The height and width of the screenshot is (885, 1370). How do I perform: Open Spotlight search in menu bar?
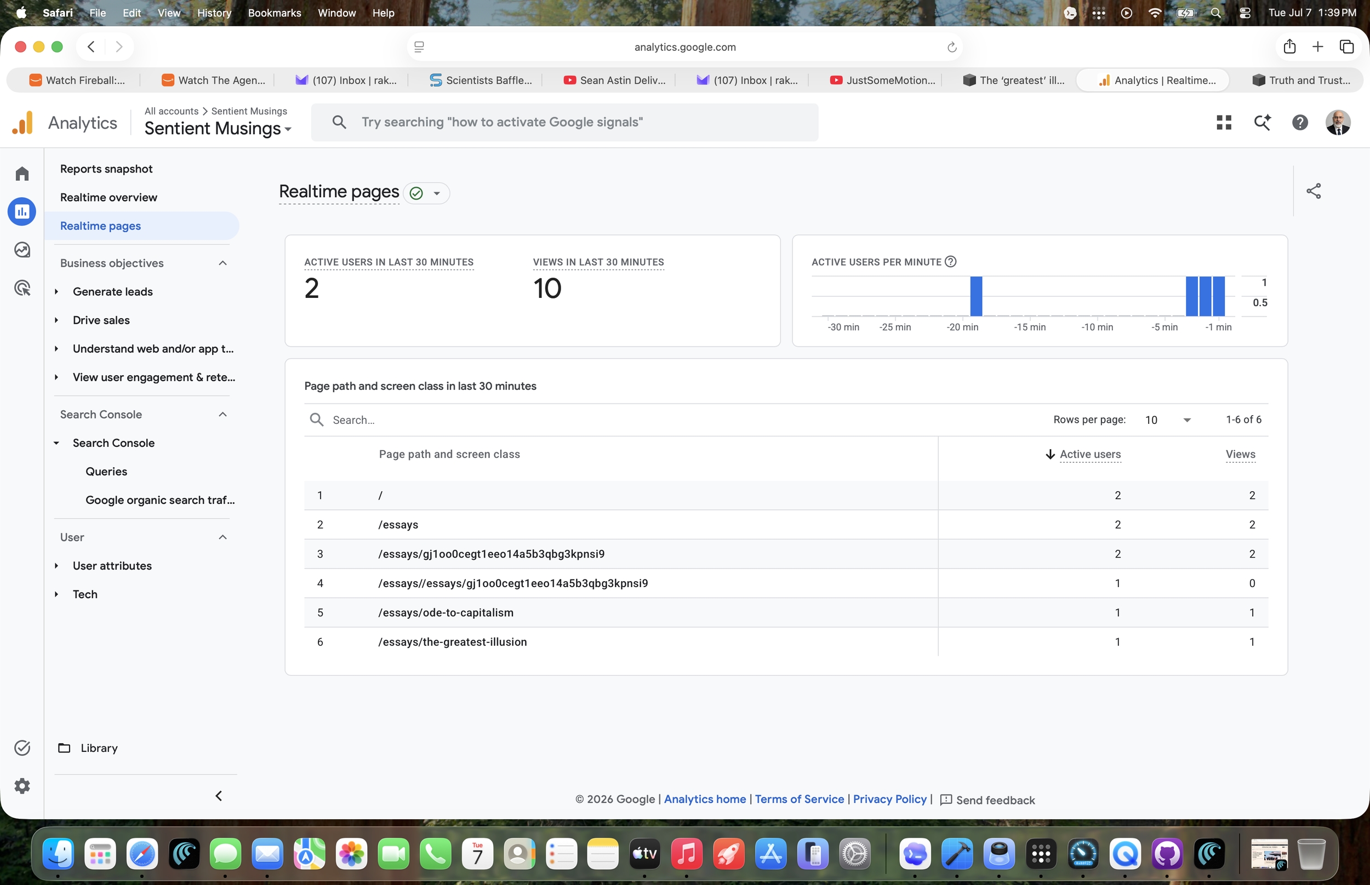1215,13
